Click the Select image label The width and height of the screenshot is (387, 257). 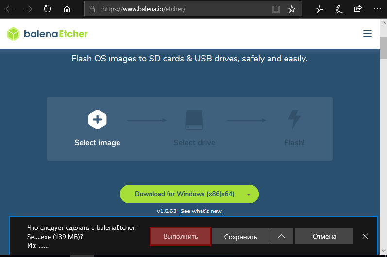point(97,143)
